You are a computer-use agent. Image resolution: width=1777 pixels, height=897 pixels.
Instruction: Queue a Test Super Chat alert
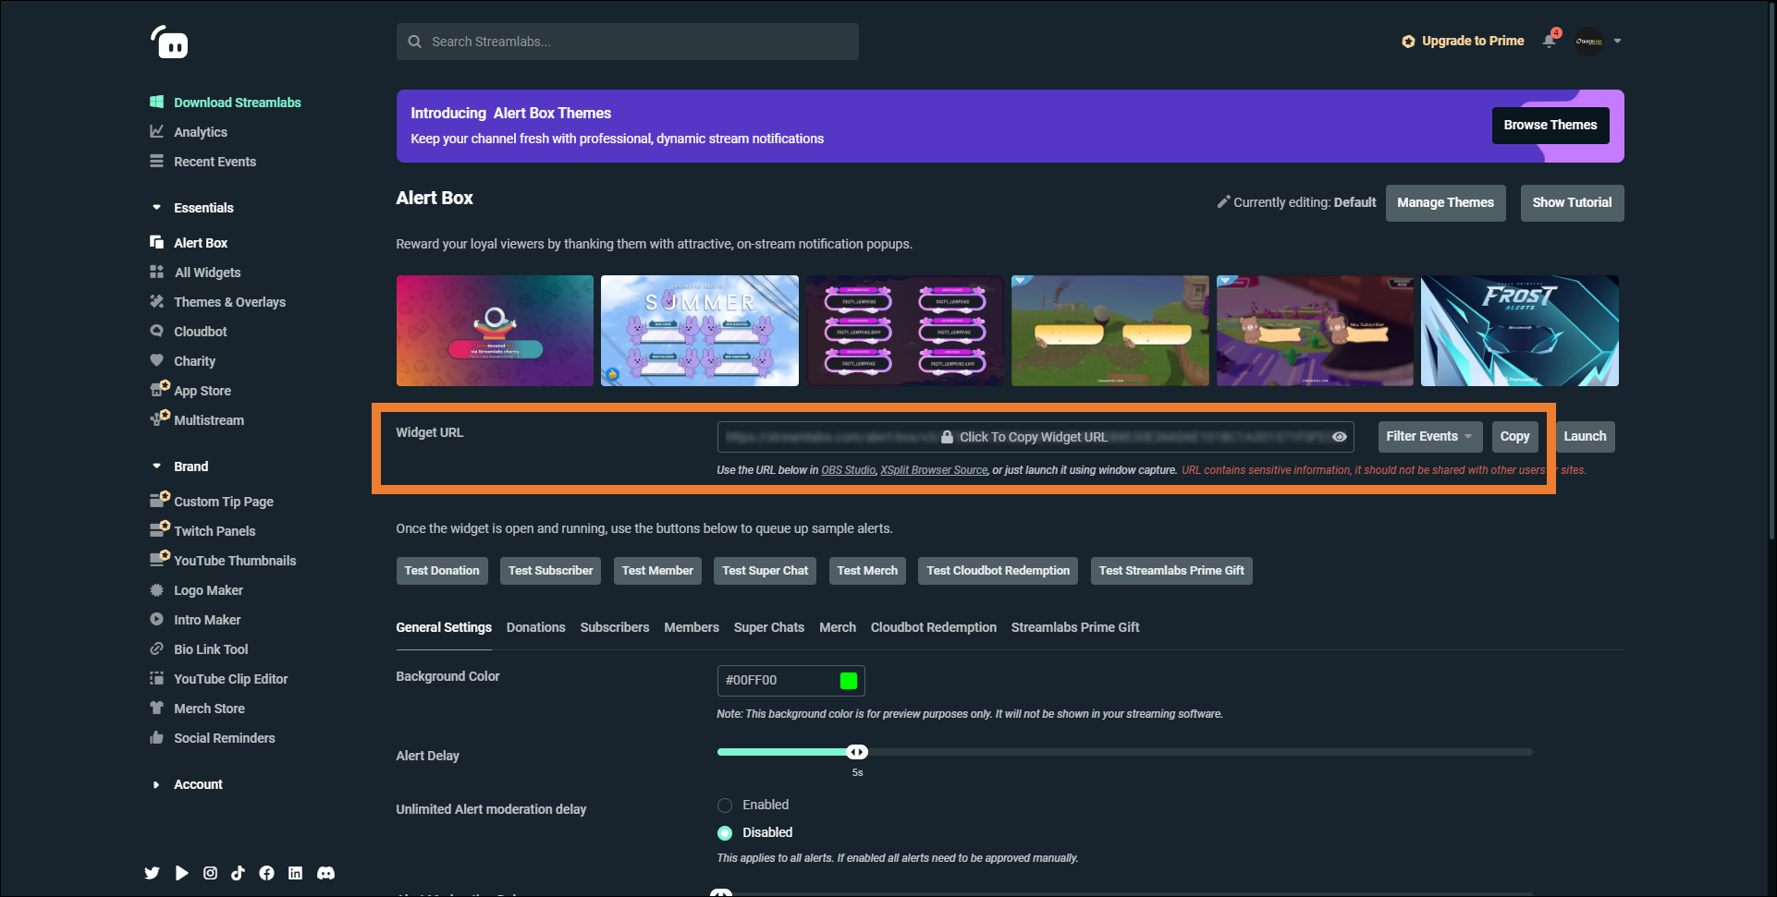tap(766, 571)
